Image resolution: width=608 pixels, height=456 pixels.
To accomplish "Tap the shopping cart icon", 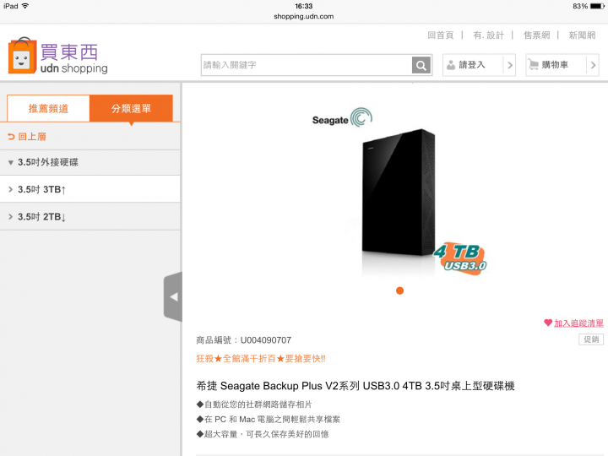I will pos(534,65).
